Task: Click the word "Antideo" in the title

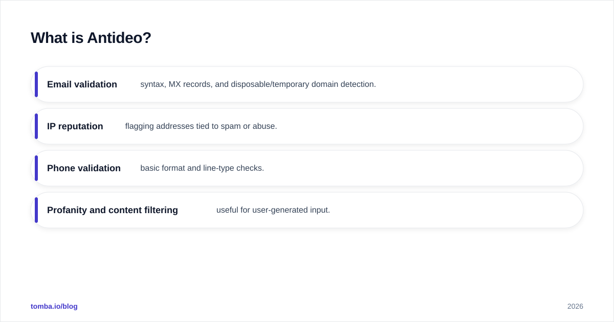Action: 119,38
